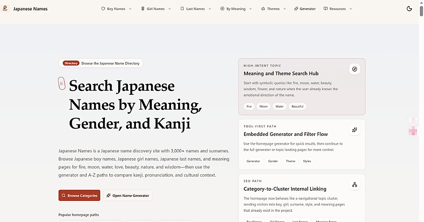Click the 'Popular homepage paths' label

tap(79, 215)
